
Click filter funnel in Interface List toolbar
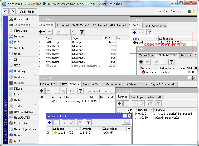click(x=82, y=32)
